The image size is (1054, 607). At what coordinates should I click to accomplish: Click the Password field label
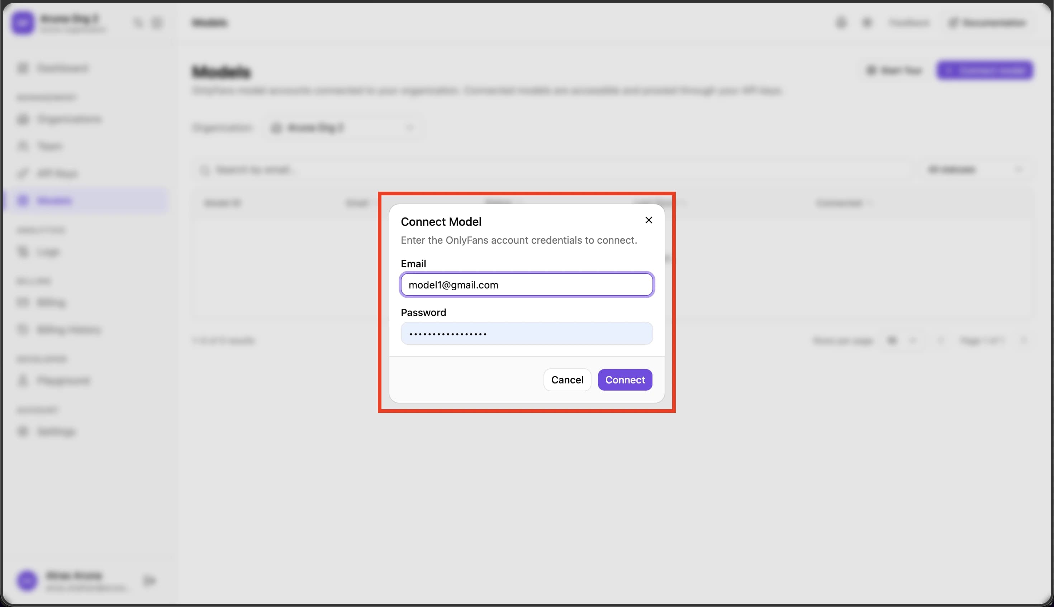click(x=423, y=313)
